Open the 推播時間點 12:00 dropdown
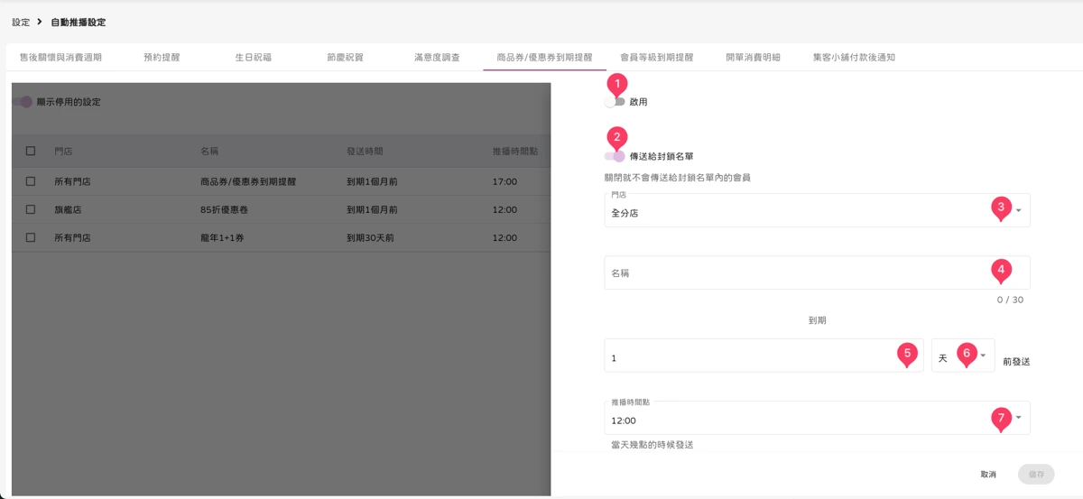The height and width of the screenshot is (499, 1083). (x=817, y=418)
